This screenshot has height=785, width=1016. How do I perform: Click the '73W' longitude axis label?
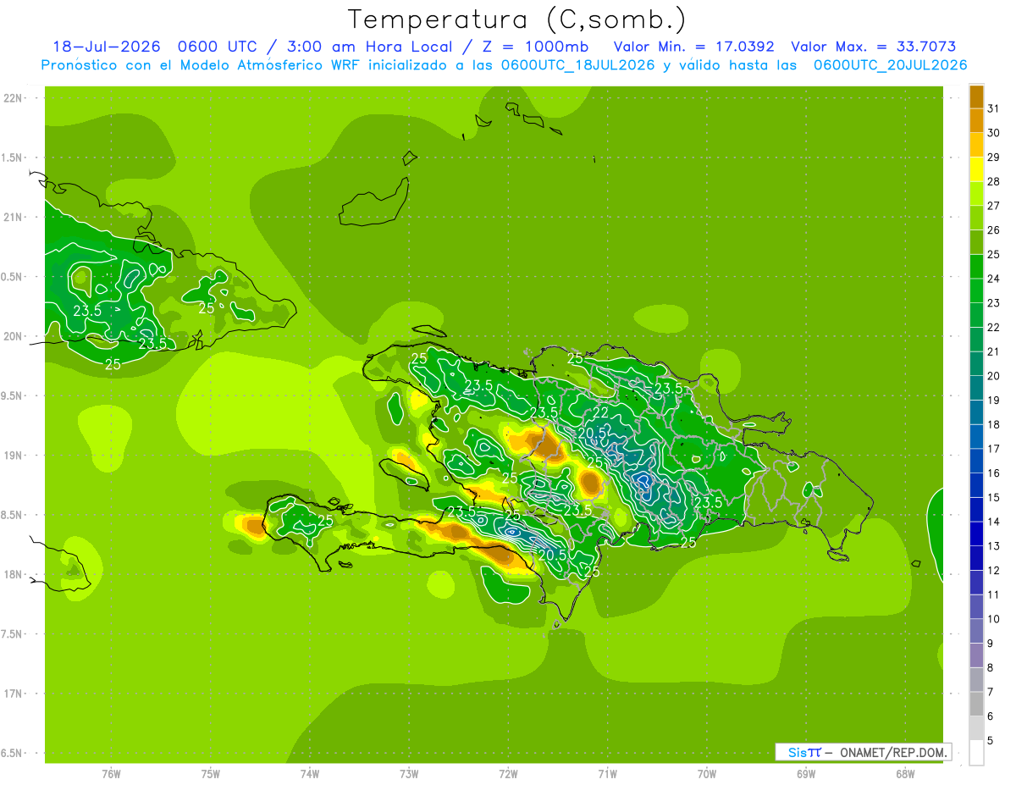(409, 773)
